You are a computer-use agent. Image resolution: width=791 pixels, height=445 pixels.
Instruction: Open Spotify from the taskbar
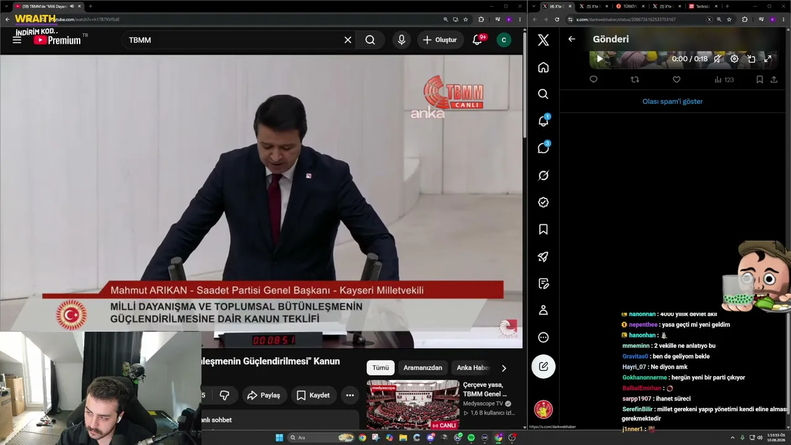point(471,438)
